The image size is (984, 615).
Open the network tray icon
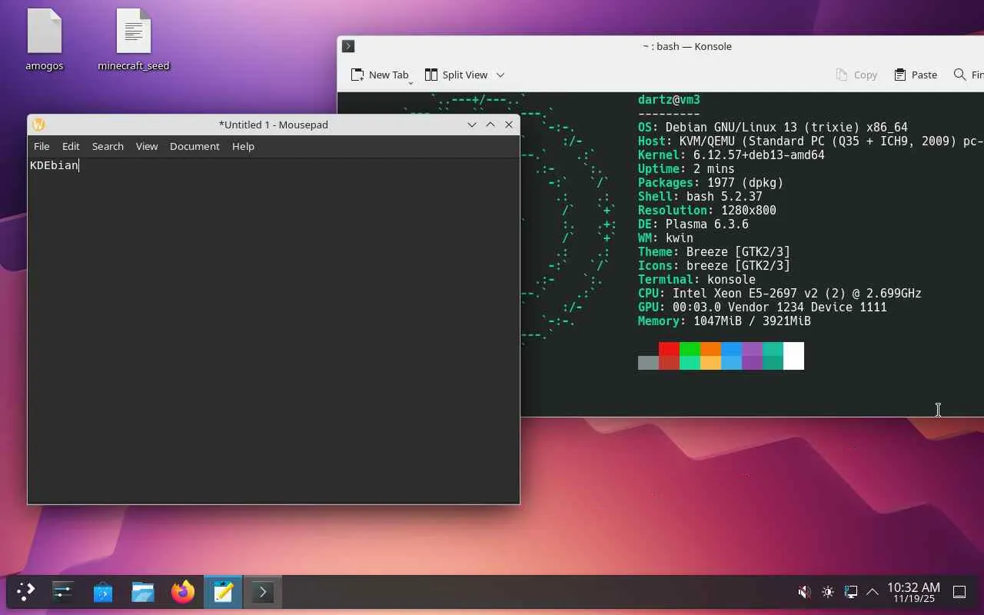coord(850,592)
